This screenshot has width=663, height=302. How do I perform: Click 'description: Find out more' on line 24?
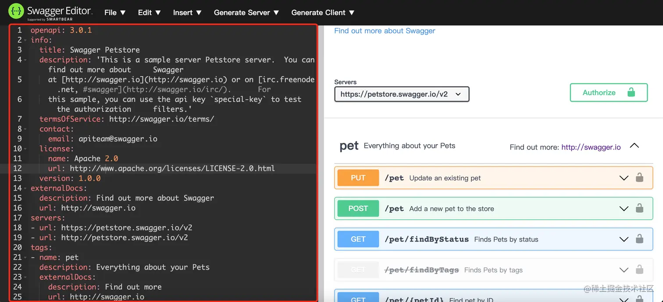105,287
